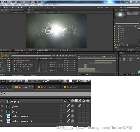Select the Clone Stamp tool

coord(30,7)
